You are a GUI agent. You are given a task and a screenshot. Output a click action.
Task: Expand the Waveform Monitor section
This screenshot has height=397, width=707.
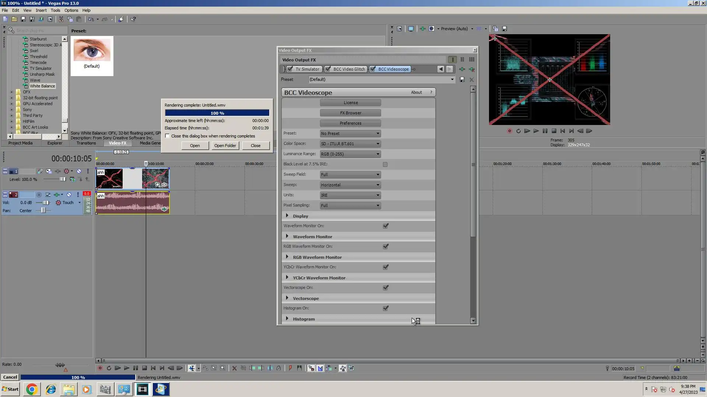(287, 236)
